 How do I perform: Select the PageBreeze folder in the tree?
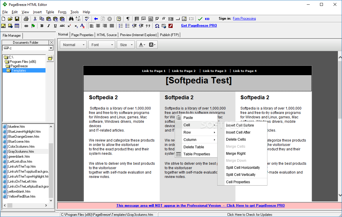click(19, 66)
